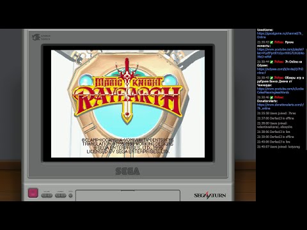Select username 7hRes in 21:30:43 message

[x=279, y=42]
